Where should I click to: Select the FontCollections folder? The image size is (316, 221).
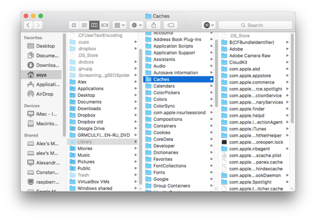pos(178,166)
